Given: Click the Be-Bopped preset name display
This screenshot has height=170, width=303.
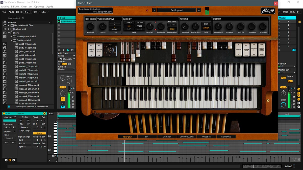Looking at the screenshot, I should [176, 10].
